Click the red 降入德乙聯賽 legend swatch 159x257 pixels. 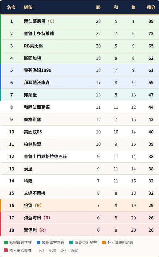(x=6, y=250)
